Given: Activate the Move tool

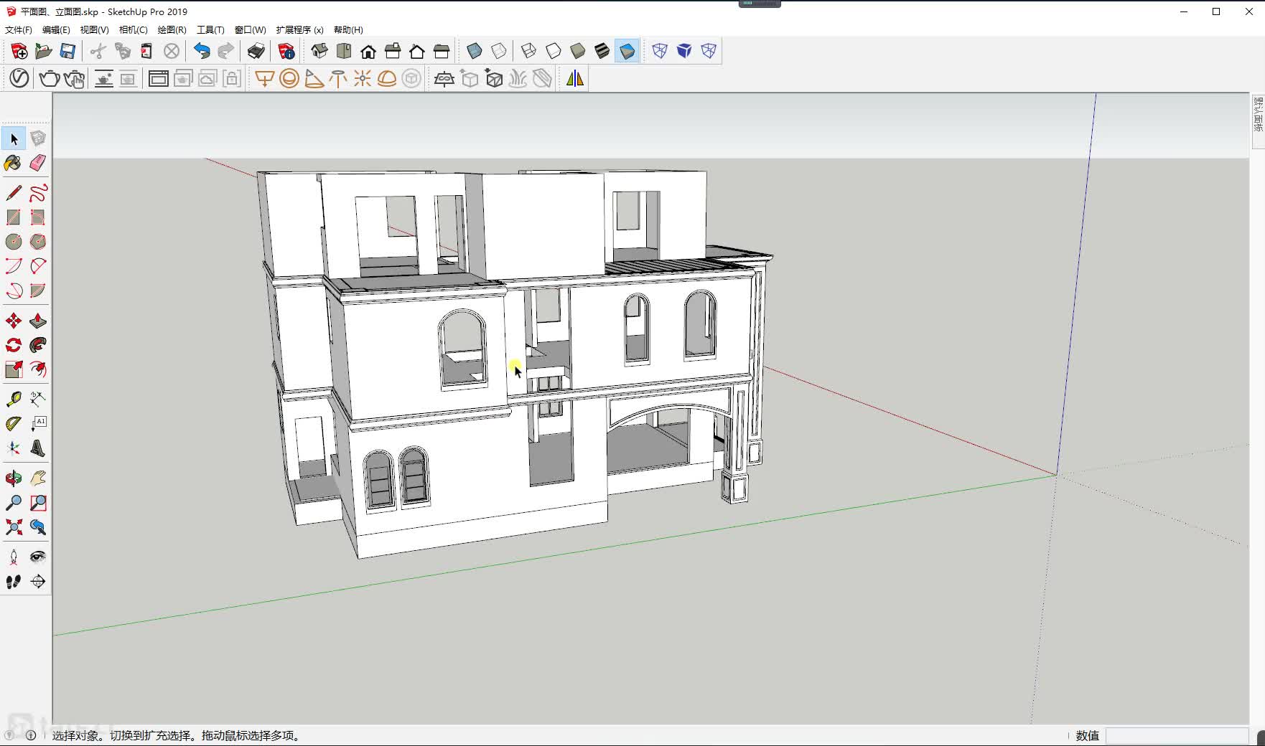Looking at the screenshot, I should pyautogui.click(x=13, y=321).
